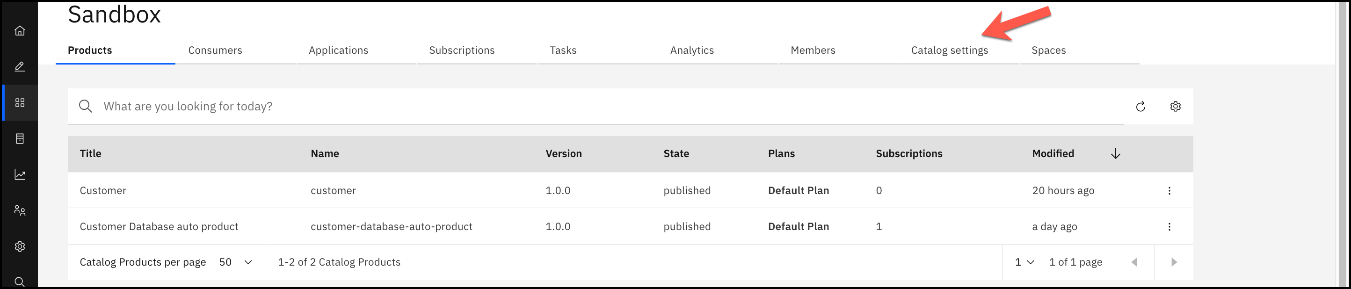Go to the next page arrow

click(x=1174, y=262)
